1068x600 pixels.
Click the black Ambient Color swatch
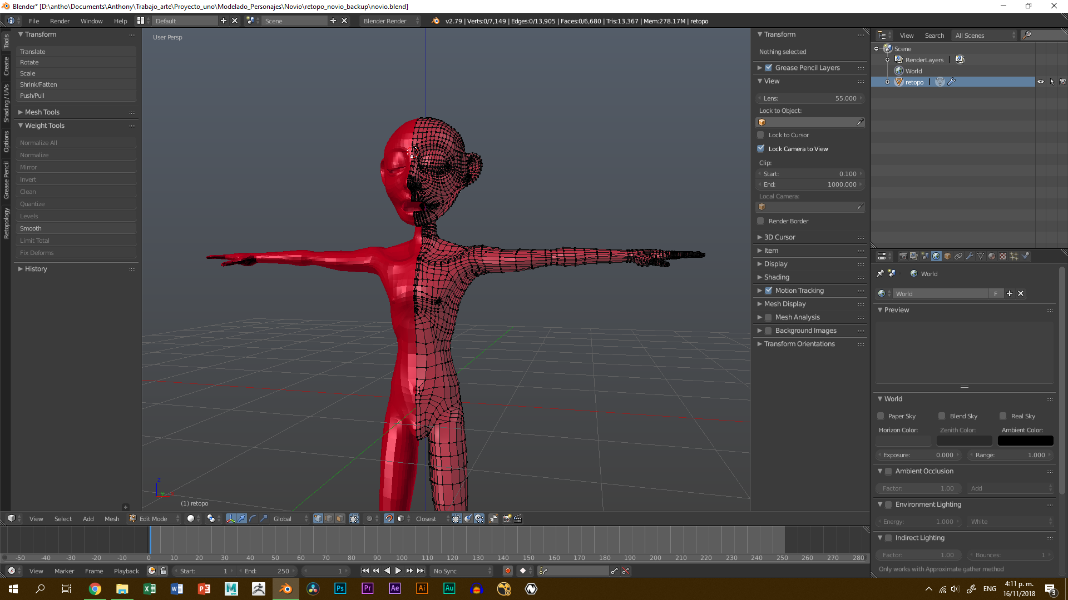pos(1025,441)
